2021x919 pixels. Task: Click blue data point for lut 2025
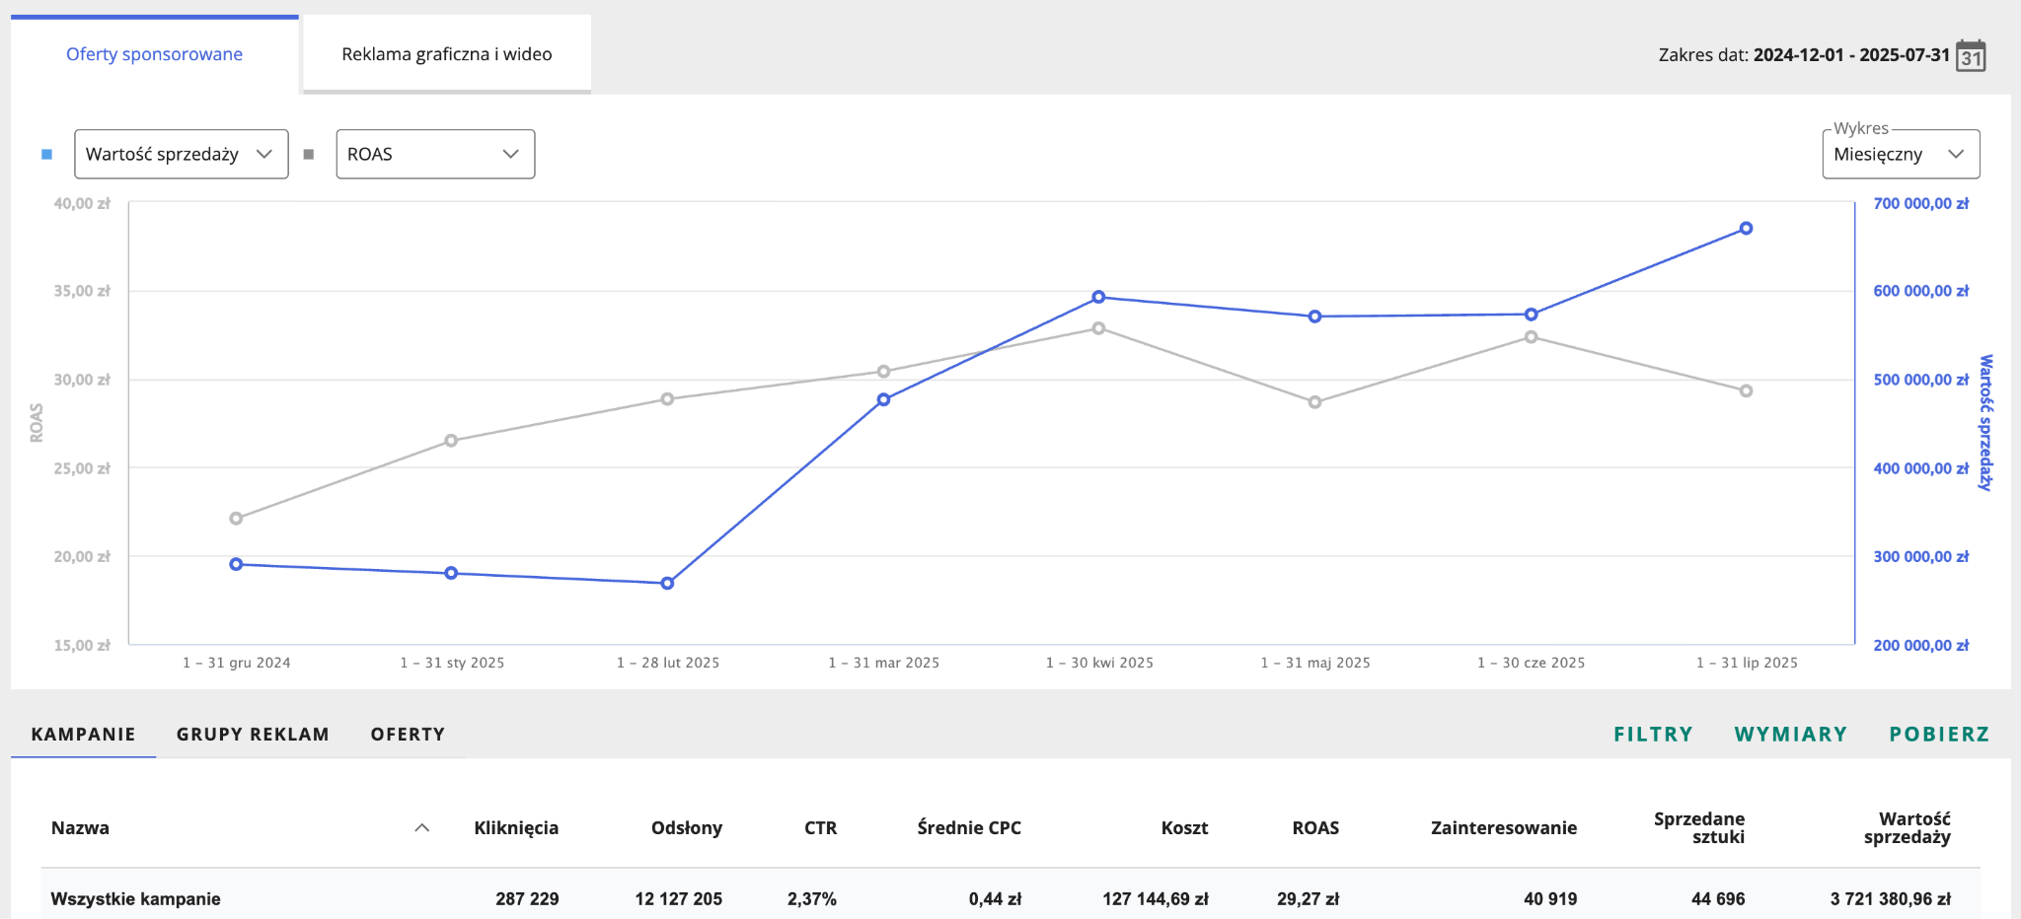tap(667, 584)
